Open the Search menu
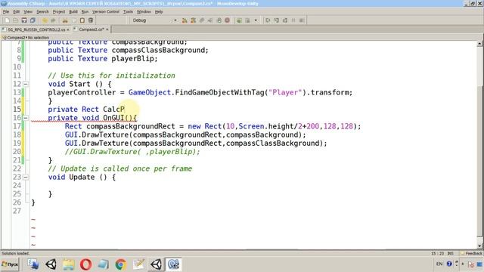 (x=42, y=12)
